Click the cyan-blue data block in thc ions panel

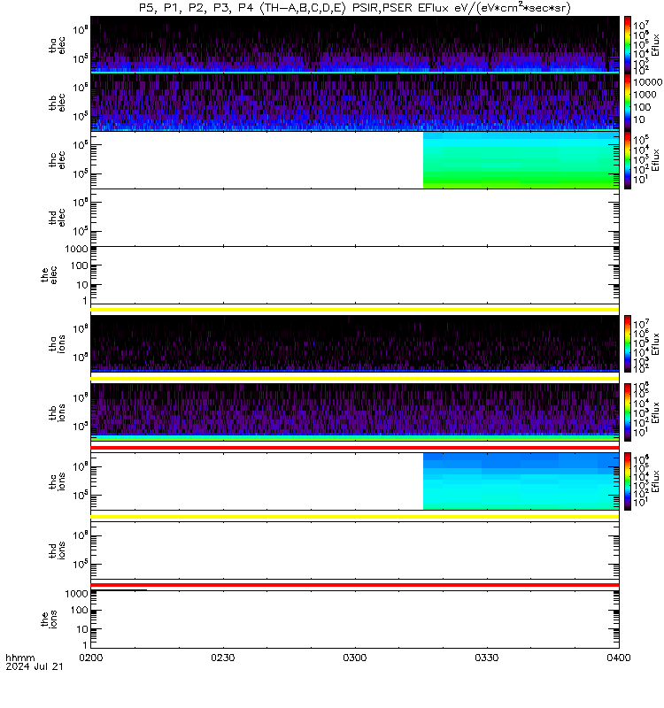click(x=521, y=481)
